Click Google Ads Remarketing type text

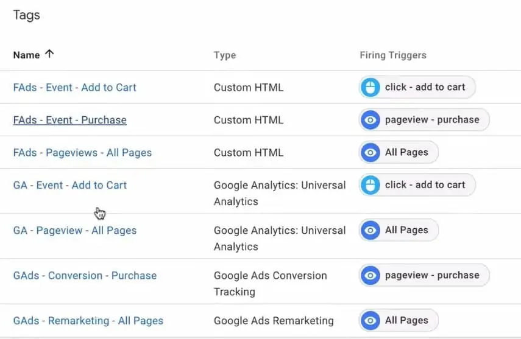pos(274,320)
